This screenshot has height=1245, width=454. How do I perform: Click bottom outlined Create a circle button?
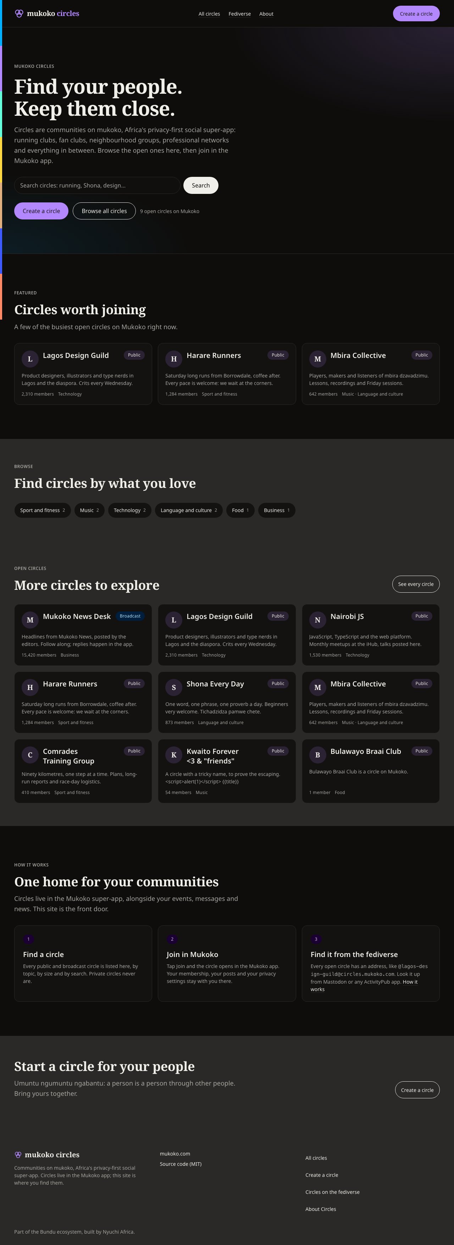417,1090
